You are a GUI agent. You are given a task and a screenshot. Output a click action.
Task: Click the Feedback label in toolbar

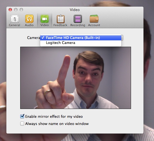pyautogui.click(x=60, y=25)
